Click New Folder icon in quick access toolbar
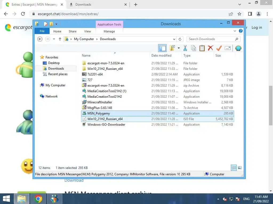 [51, 24]
